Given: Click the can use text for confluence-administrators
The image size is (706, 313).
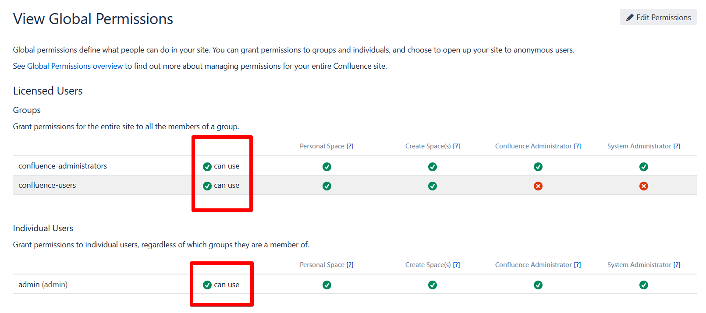Looking at the screenshot, I should (227, 166).
